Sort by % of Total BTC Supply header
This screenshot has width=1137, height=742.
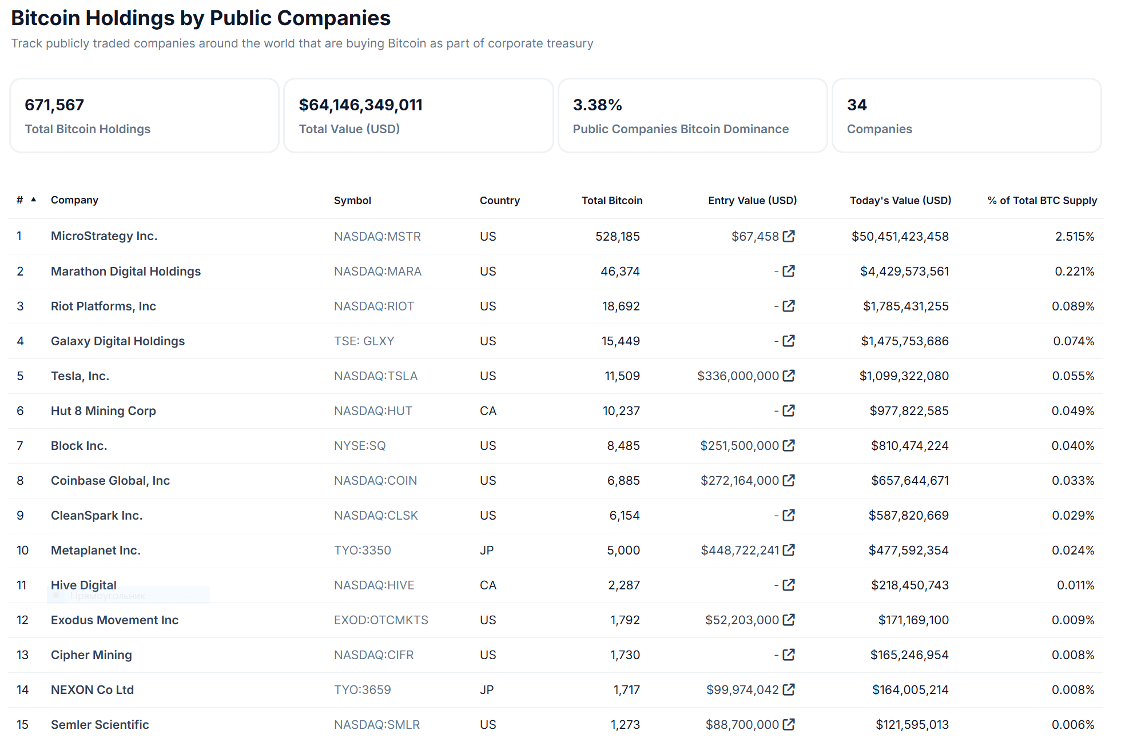click(x=1042, y=201)
